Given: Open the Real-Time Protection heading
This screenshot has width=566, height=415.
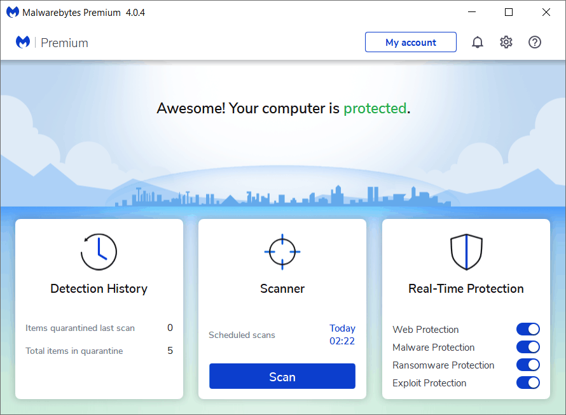Looking at the screenshot, I should [466, 288].
